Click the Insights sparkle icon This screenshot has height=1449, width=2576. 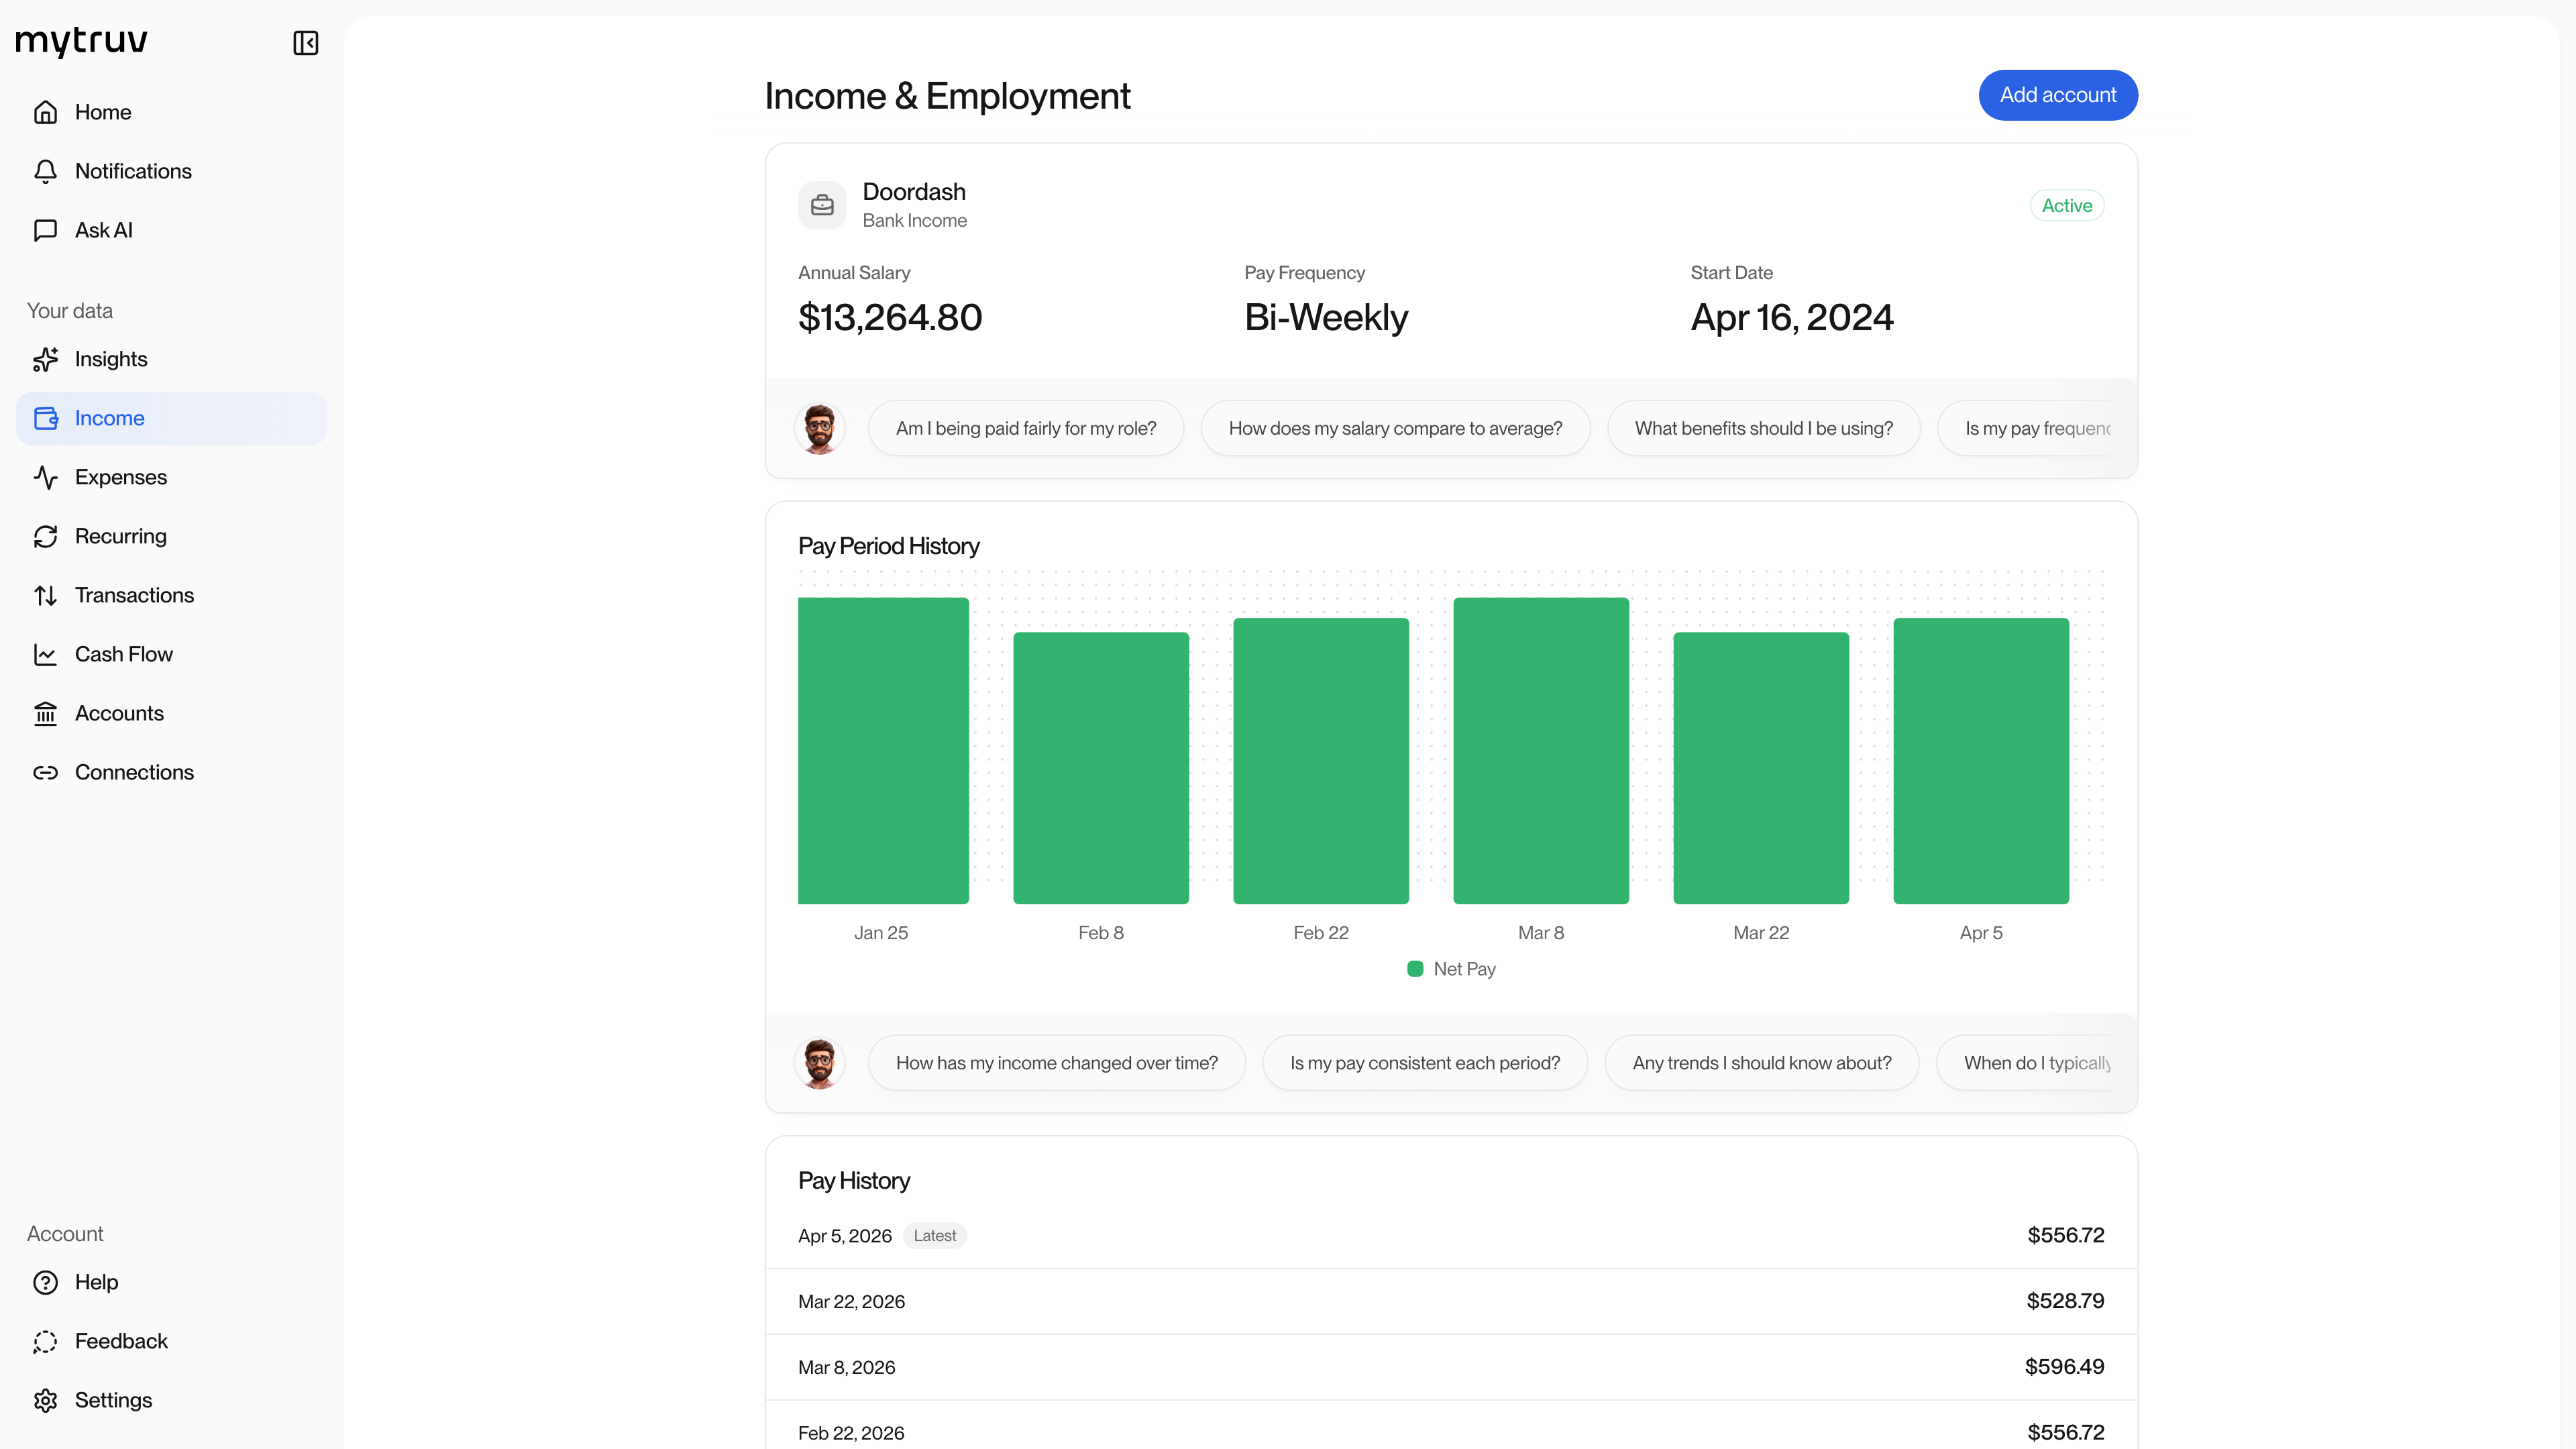pyautogui.click(x=45, y=359)
